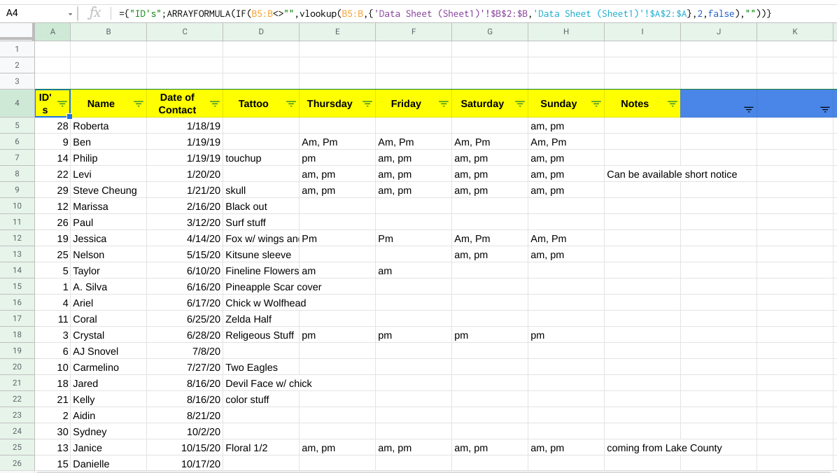Select the cell 'Kitsune sleeve'
837x473 pixels.
pyautogui.click(x=261, y=255)
